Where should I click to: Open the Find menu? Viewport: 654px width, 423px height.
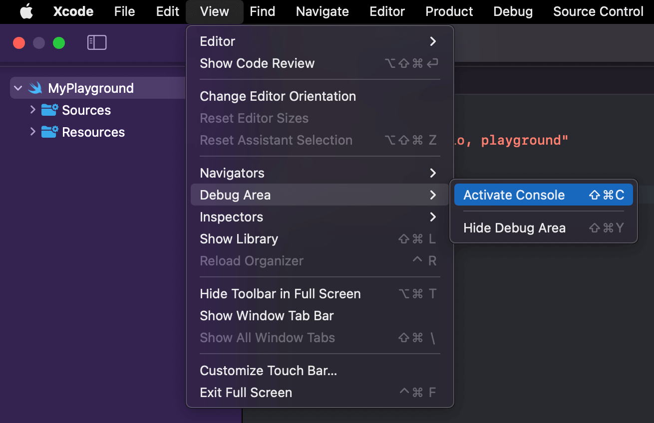[263, 11]
